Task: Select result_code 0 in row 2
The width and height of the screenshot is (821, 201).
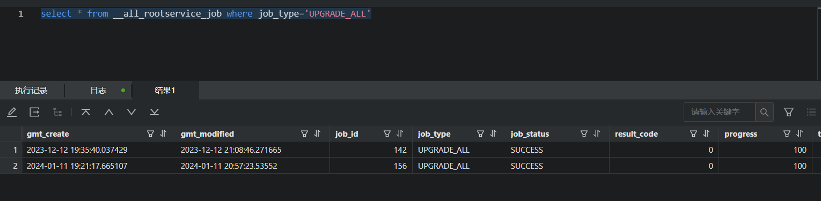Action: click(664, 166)
